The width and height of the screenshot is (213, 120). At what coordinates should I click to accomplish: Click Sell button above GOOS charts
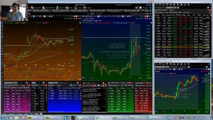(97, 14)
